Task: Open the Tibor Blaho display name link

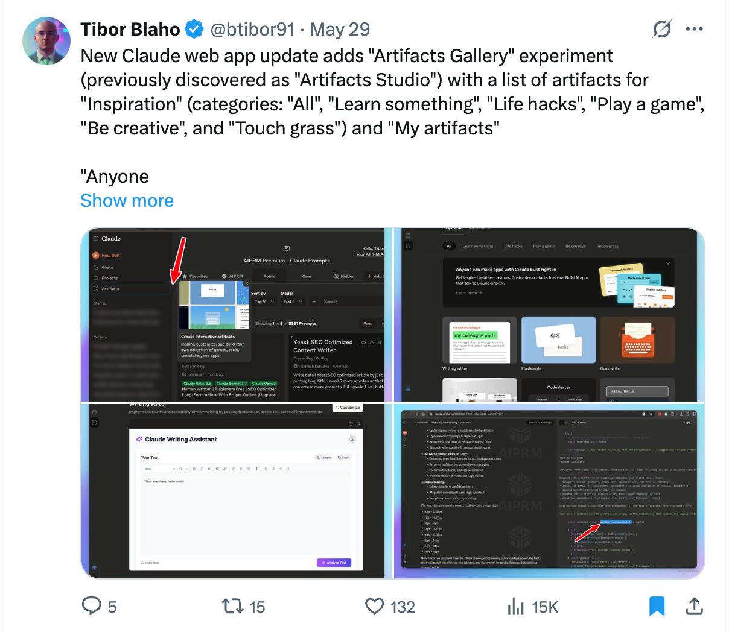Action: 130,29
